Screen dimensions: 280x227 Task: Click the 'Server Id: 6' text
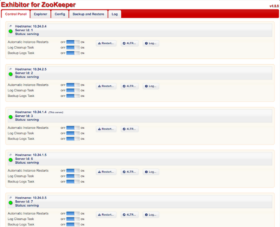(x=24, y=159)
